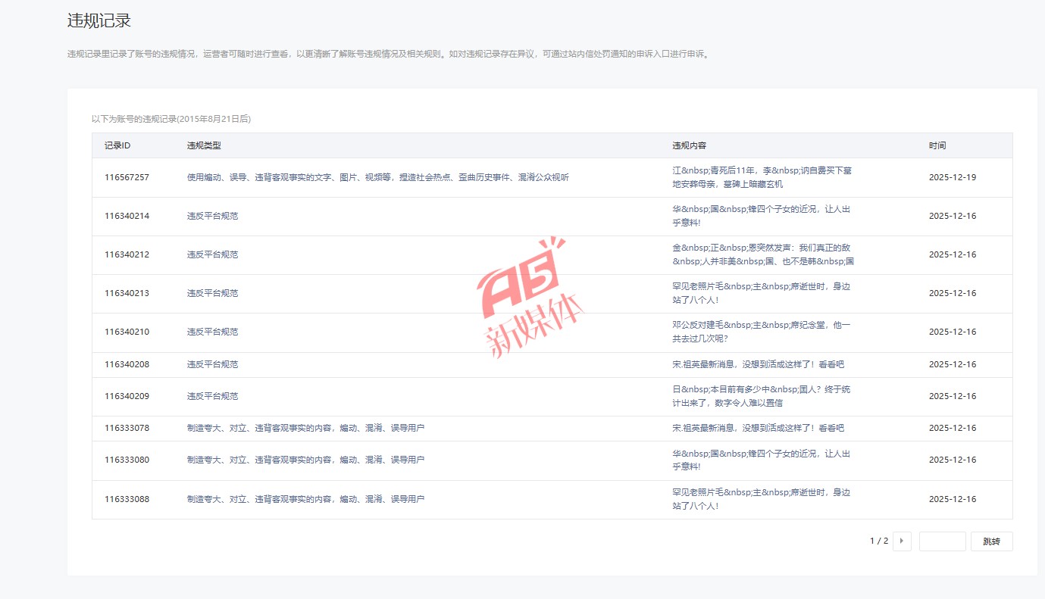Screen dimensions: 1045x599
Task: Go to the next page of records
Action: tap(902, 541)
